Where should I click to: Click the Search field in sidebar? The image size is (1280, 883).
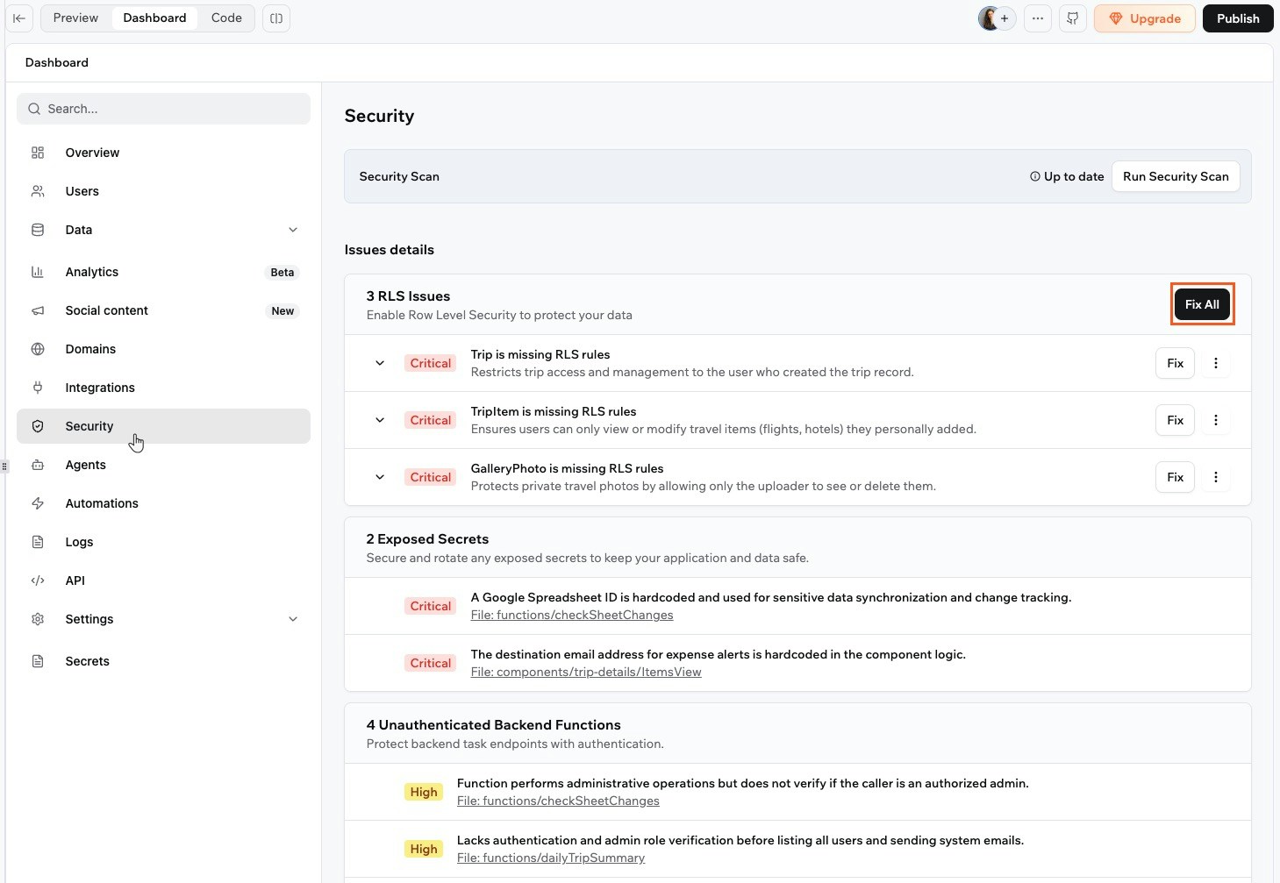coord(163,108)
